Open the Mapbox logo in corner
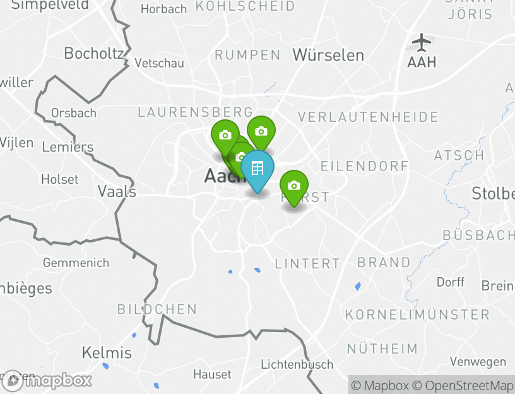 point(46,381)
